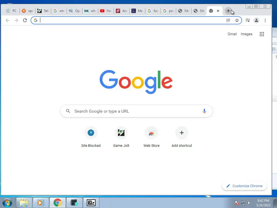The image size is (277, 208).
Task: Switch to the Game Jolt 'Talk' tab
Action: click(43, 11)
